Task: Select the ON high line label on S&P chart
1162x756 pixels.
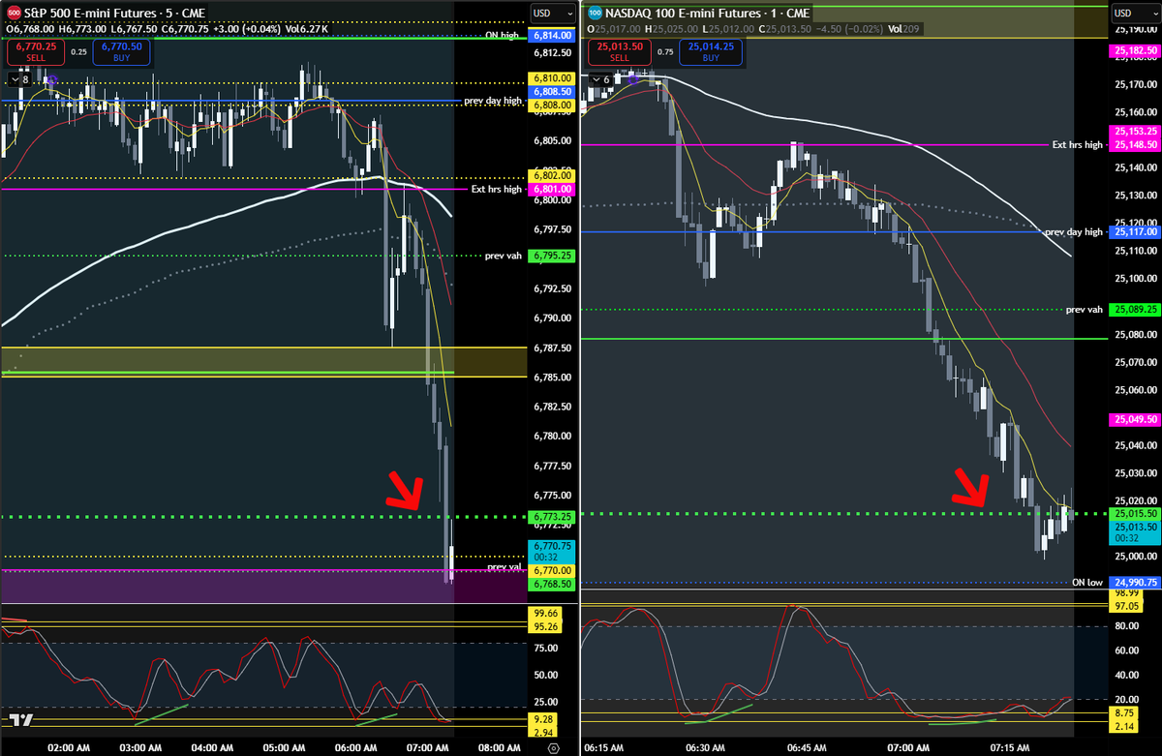Action: (503, 35)
